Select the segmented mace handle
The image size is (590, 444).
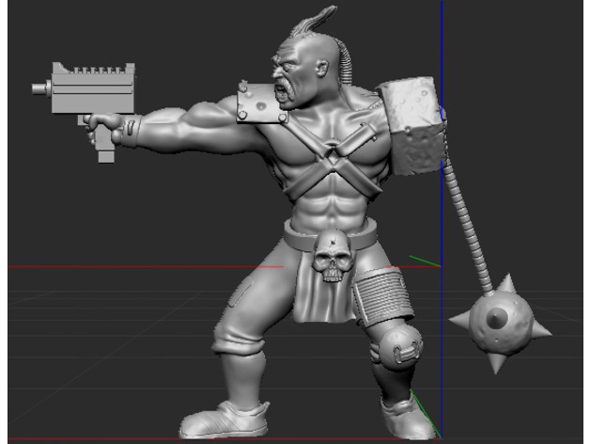tap(467, 226)
